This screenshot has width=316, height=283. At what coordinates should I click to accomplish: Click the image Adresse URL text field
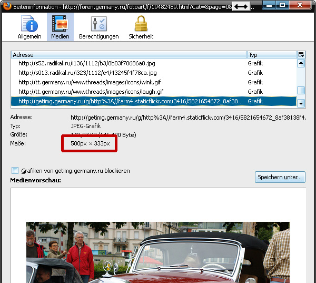point(187,118)
